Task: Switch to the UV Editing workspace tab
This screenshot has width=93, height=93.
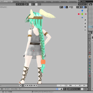Action: 31,2
